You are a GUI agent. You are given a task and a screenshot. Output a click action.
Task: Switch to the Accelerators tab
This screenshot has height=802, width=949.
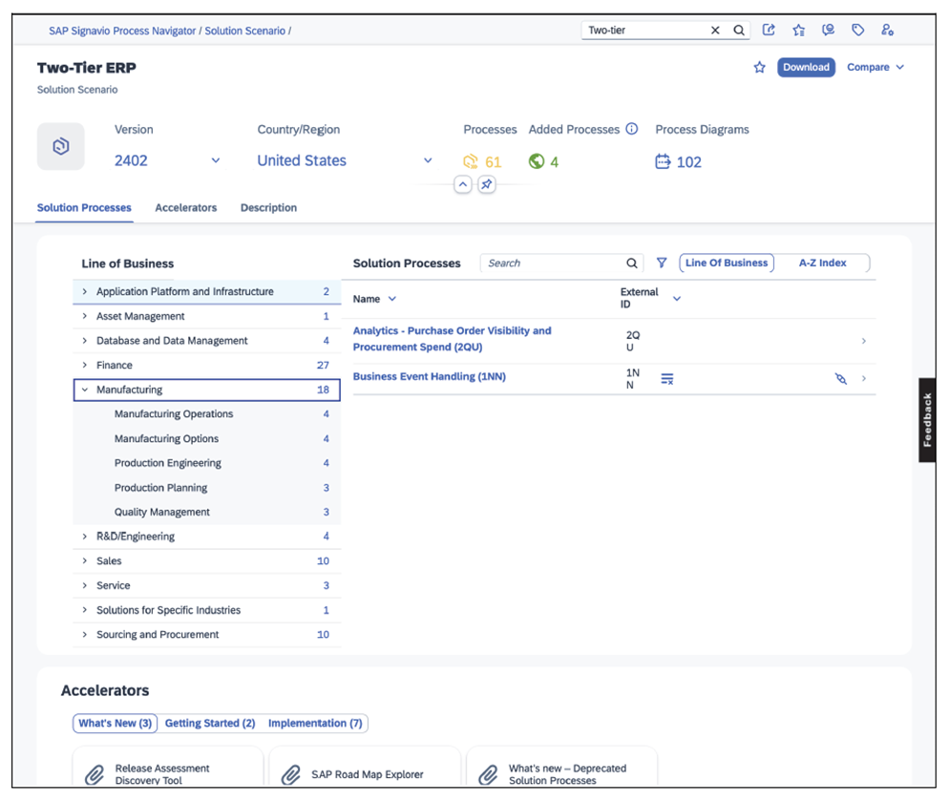185,207
